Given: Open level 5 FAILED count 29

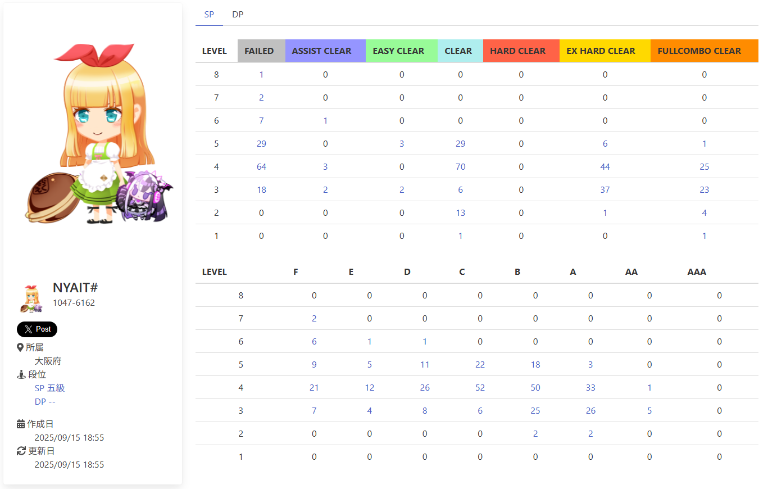Looking at the screenshot, I should click(261, 144).
